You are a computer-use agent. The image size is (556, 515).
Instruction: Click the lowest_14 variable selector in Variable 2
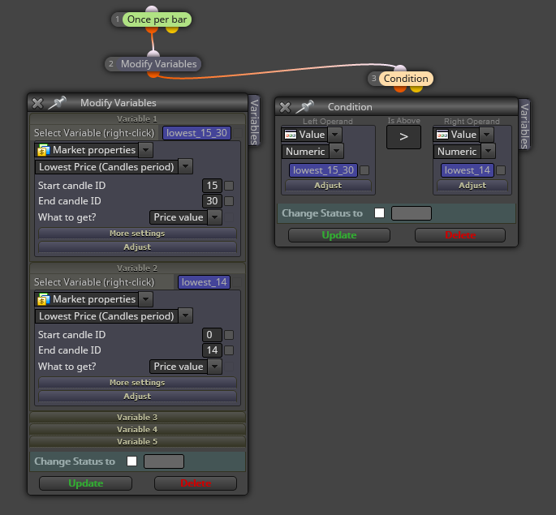pyautogui.click(x=205, y=282)
